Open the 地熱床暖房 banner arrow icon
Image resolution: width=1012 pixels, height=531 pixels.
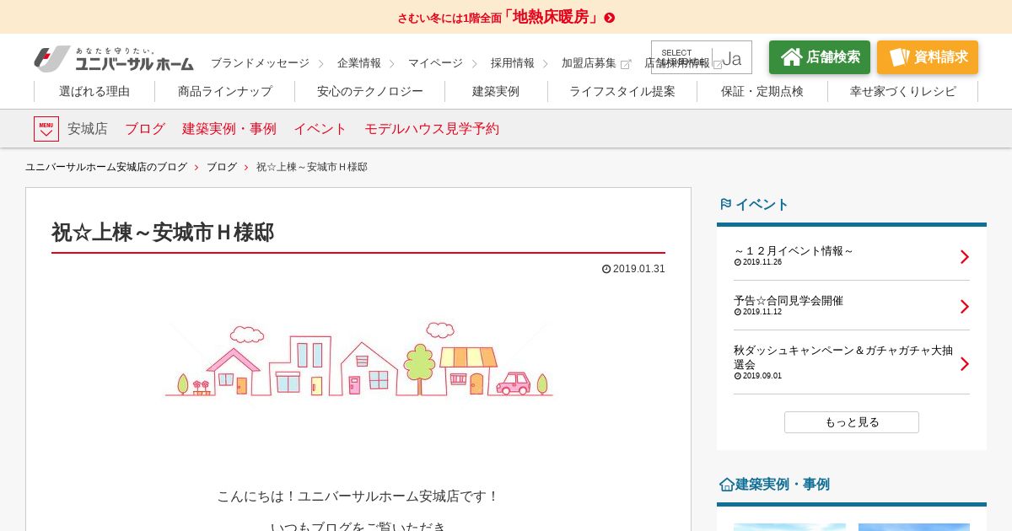coord(610,18)
